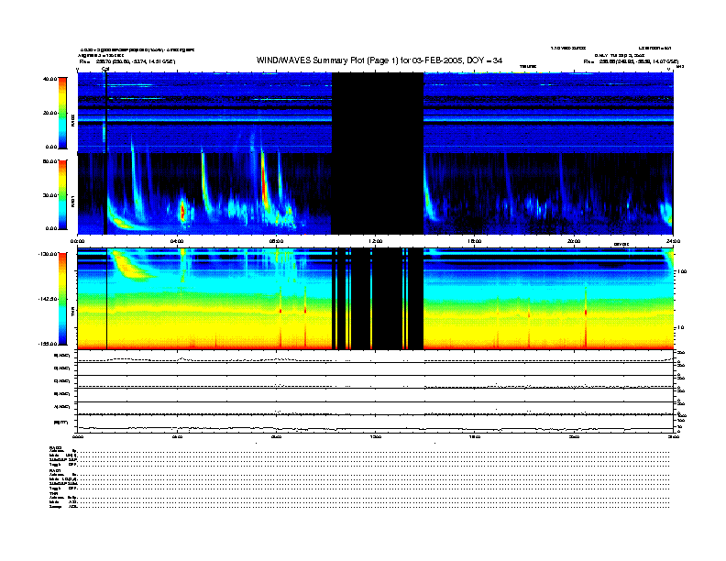Click the TNR color scale bar
Image resolution: width=726 pixels, height=561 pixels.
pyautogui.click(x=62, y=299)
